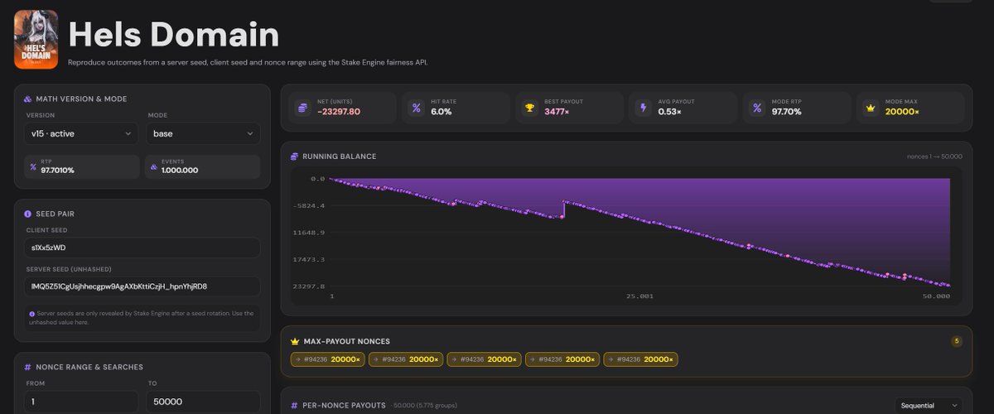Click the Running Balance heading

point(340,156)
